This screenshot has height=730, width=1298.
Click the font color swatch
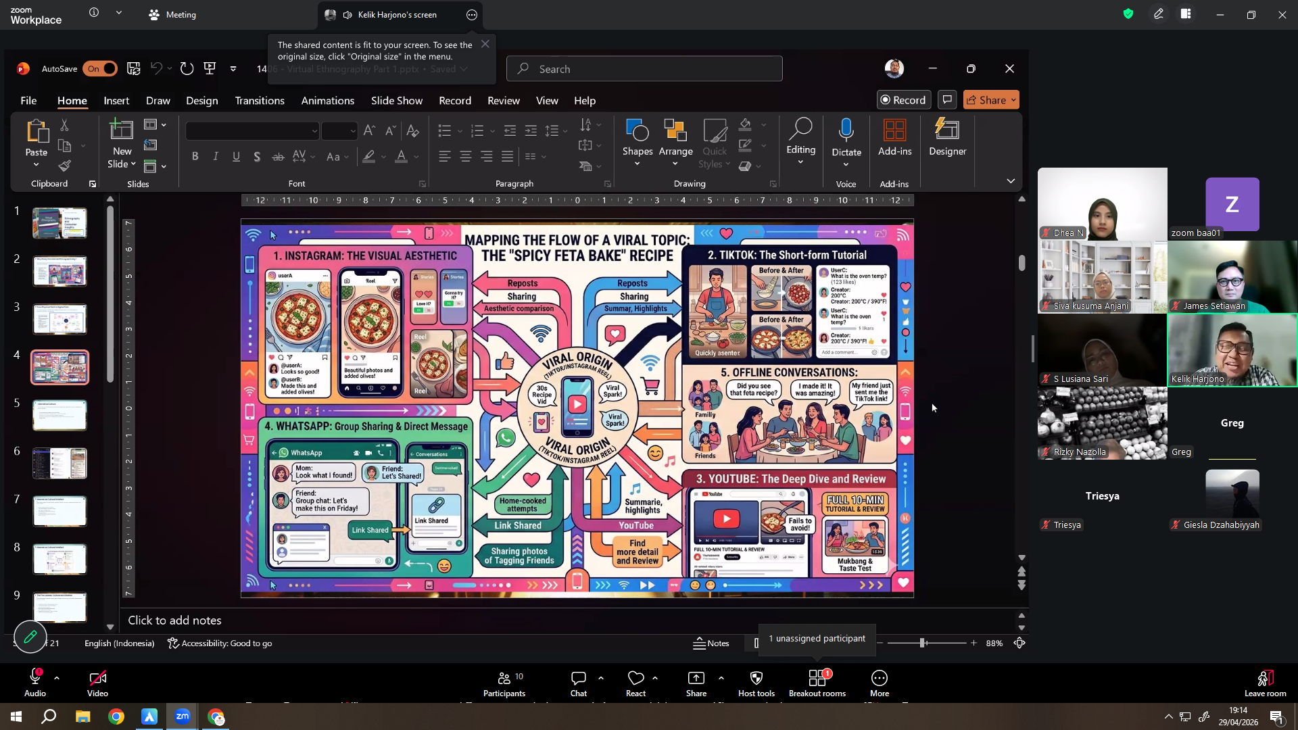(x=401, y=157)
